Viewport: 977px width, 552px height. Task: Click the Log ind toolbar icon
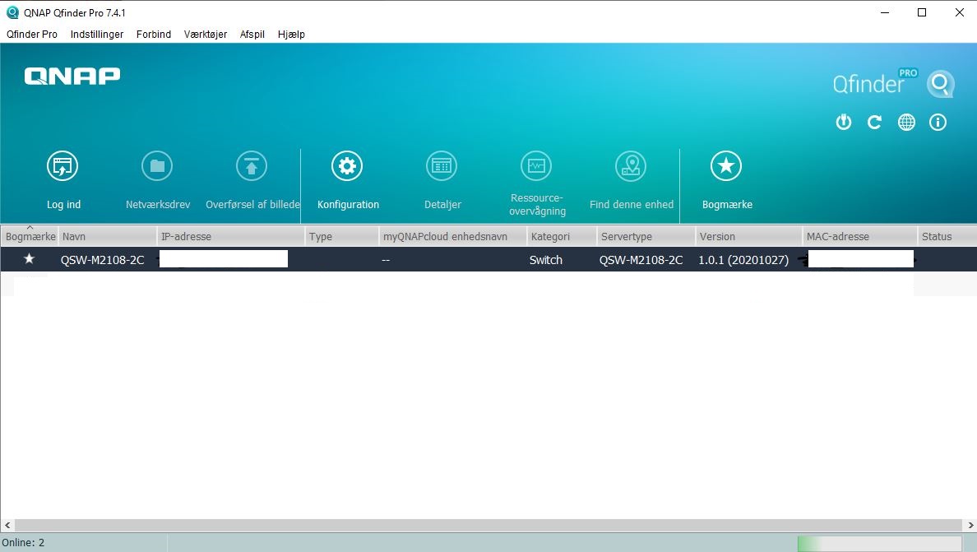click(63, 165)
